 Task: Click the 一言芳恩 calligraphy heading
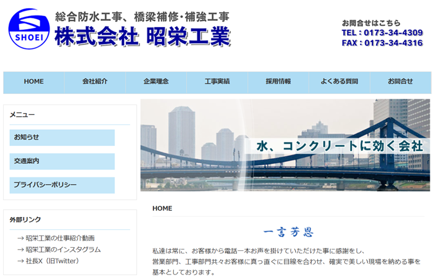288,232
